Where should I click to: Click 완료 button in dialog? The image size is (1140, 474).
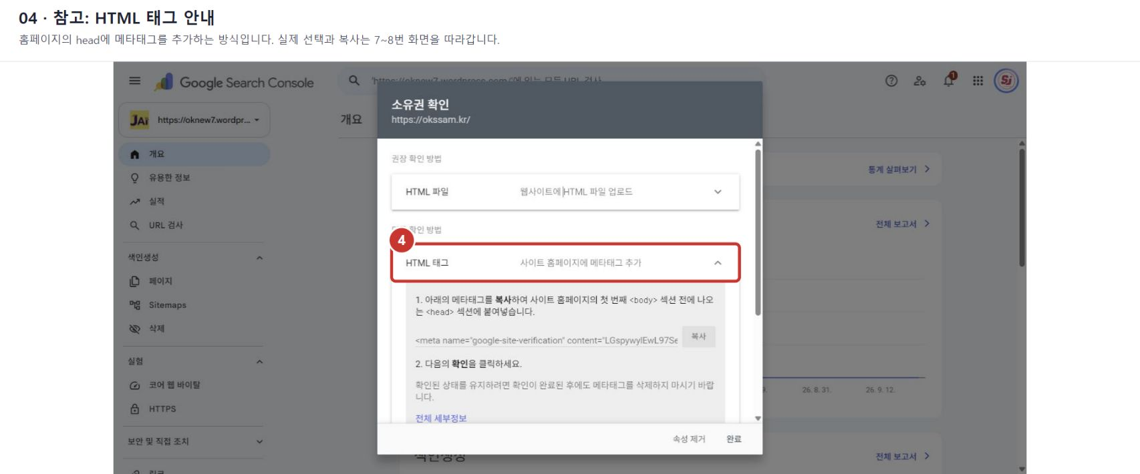tap(734, 439)
